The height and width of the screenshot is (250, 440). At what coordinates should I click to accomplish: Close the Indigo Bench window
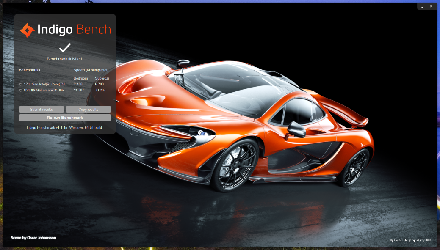tap(431, 6)
